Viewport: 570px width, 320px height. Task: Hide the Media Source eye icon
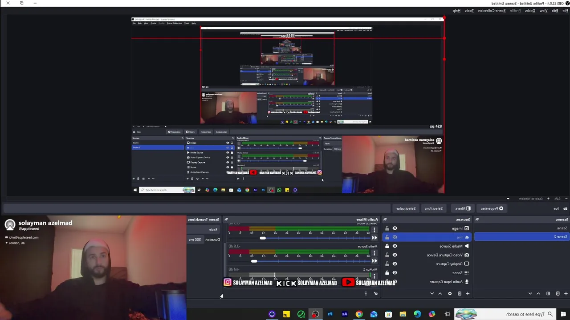(395, 246)
